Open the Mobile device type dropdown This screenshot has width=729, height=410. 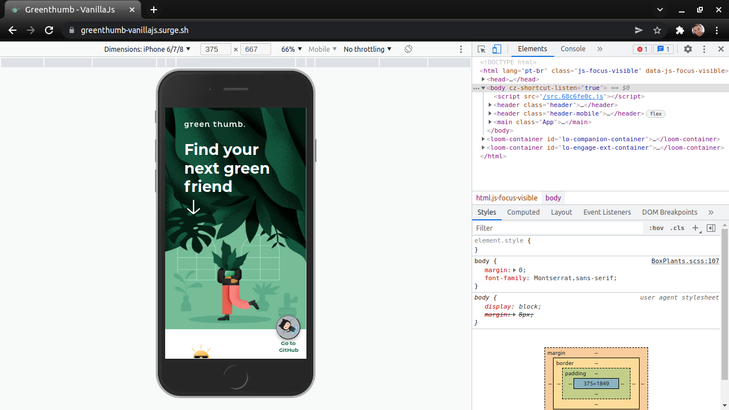point(322,49)
